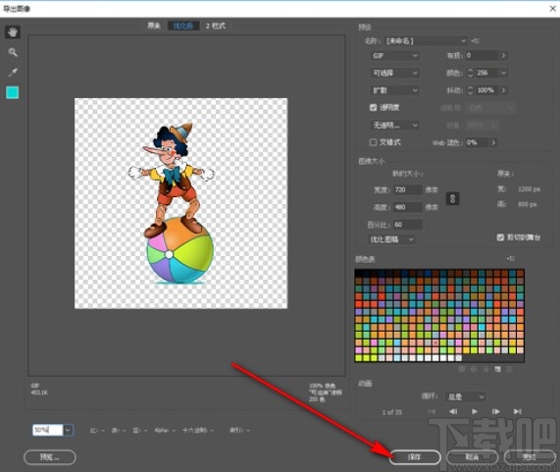Click the dither (抖动) stepper arrows

(471, 90)
